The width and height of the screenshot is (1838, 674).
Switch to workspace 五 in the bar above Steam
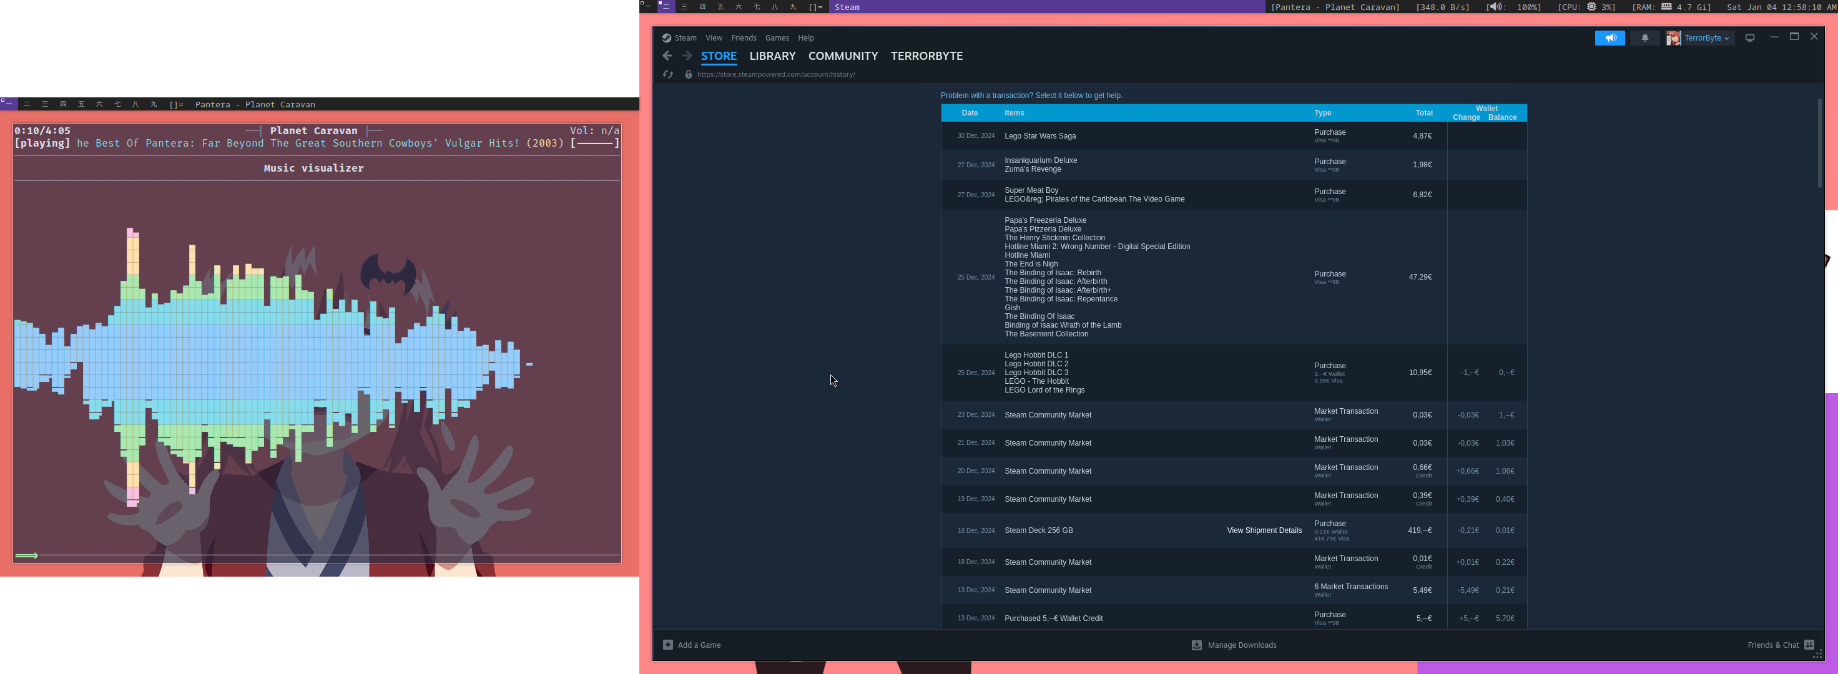(720, 7)
